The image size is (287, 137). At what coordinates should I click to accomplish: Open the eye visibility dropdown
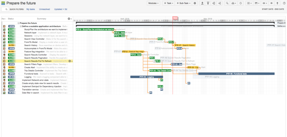[x=265, y=3]
